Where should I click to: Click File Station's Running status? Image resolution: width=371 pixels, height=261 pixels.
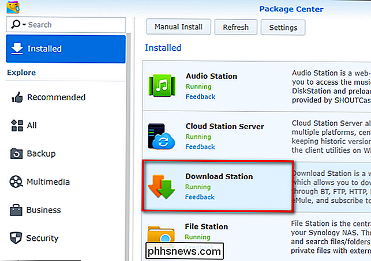197,237
